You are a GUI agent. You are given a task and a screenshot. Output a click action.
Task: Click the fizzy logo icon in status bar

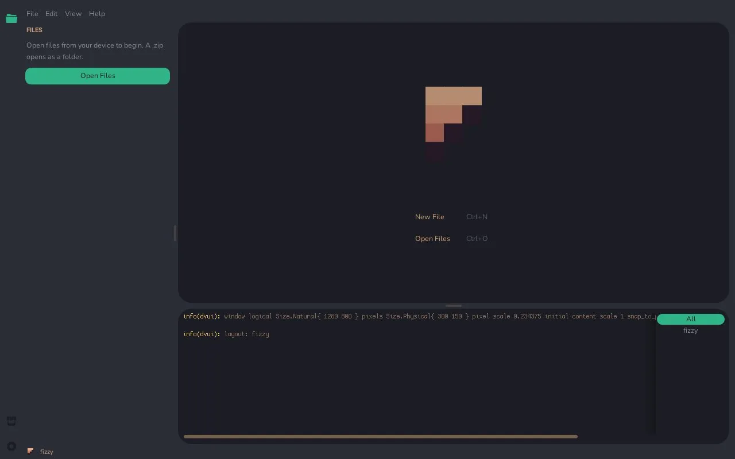(x=30, y=452)
